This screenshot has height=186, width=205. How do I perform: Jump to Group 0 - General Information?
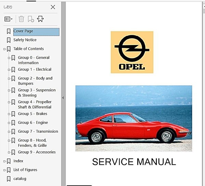34,60
